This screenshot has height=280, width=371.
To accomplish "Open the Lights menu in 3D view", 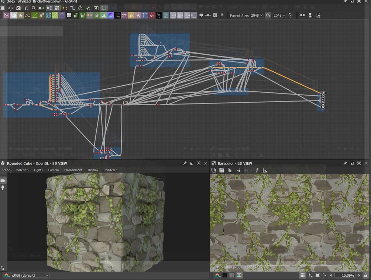I will 38,170.
